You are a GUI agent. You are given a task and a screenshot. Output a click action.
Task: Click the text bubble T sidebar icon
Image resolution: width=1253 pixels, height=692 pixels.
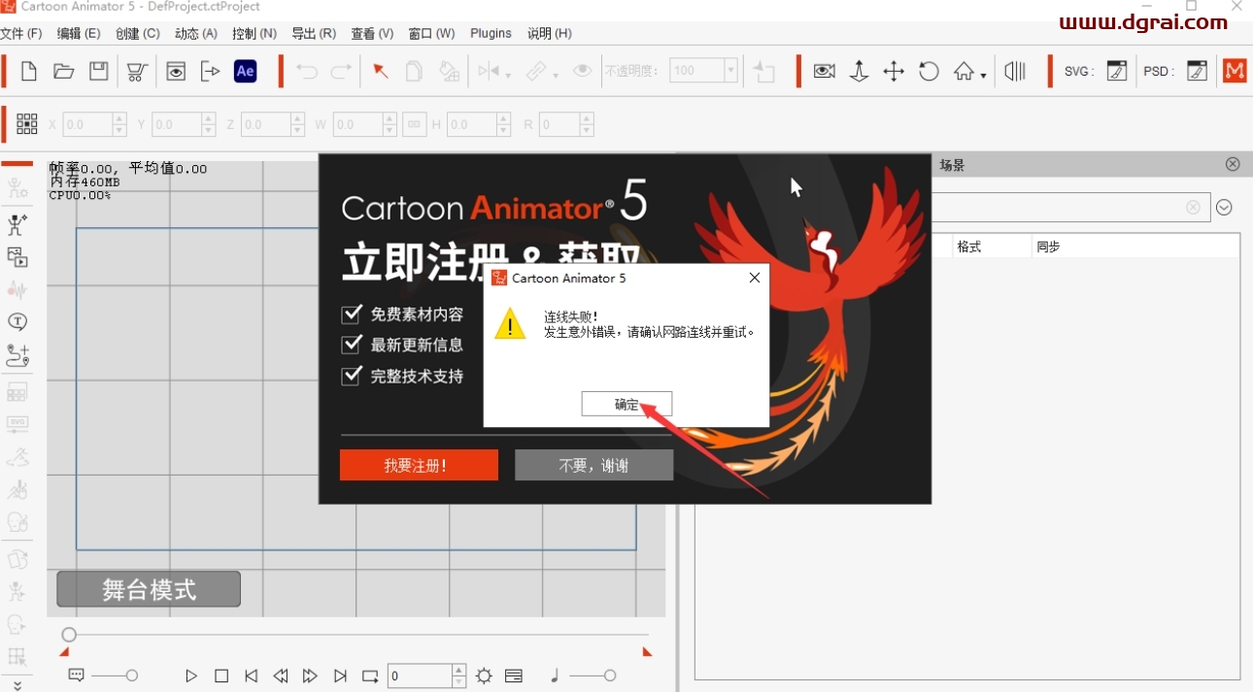click(x=17, y=321)
